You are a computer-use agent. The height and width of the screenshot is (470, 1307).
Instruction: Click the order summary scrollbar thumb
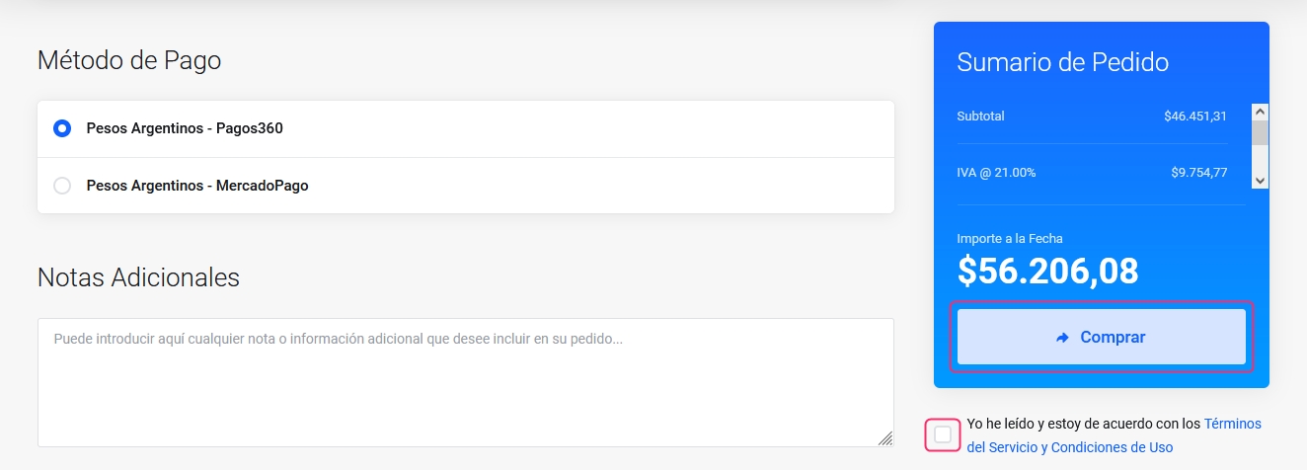click(1260, 133)
